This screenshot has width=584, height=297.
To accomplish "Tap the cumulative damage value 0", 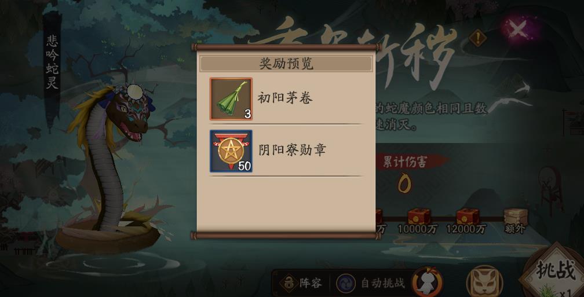I will 404,184.
